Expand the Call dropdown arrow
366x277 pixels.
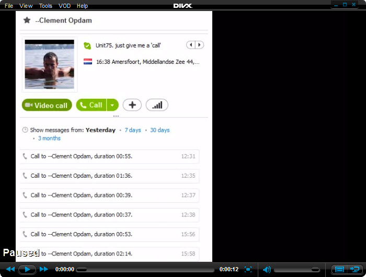click(x=112, y=105)
